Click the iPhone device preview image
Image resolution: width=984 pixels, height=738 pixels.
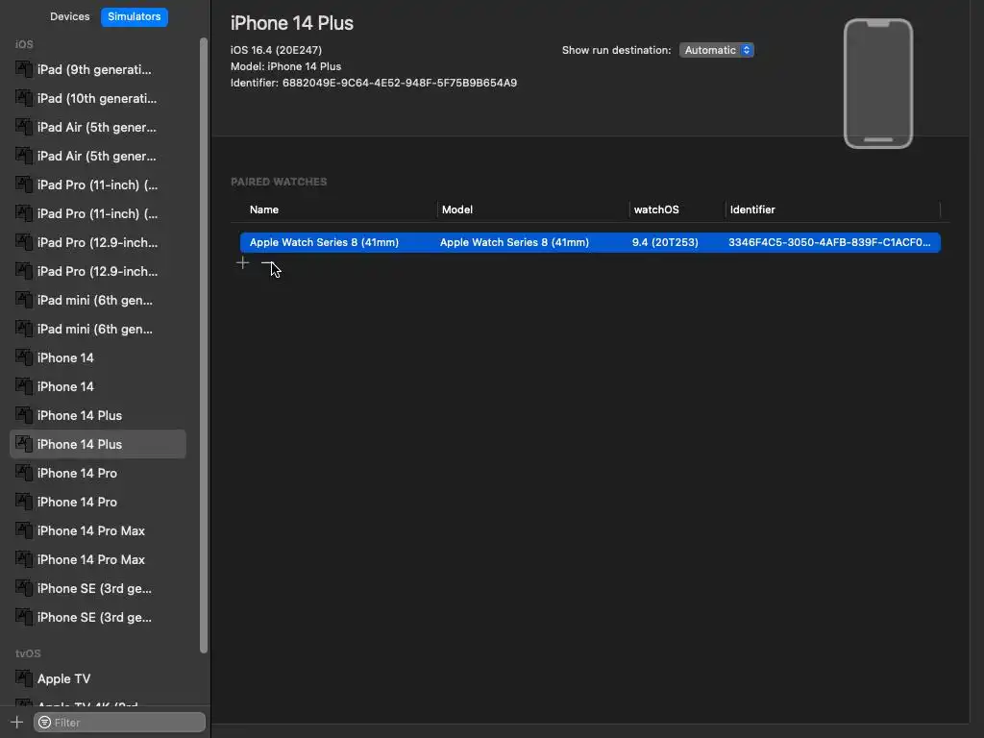[x=878, y=84]
